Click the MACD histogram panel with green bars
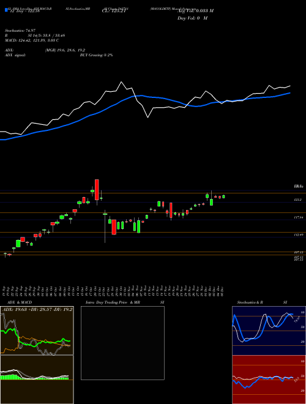306x404 pixels. point(37,380)
